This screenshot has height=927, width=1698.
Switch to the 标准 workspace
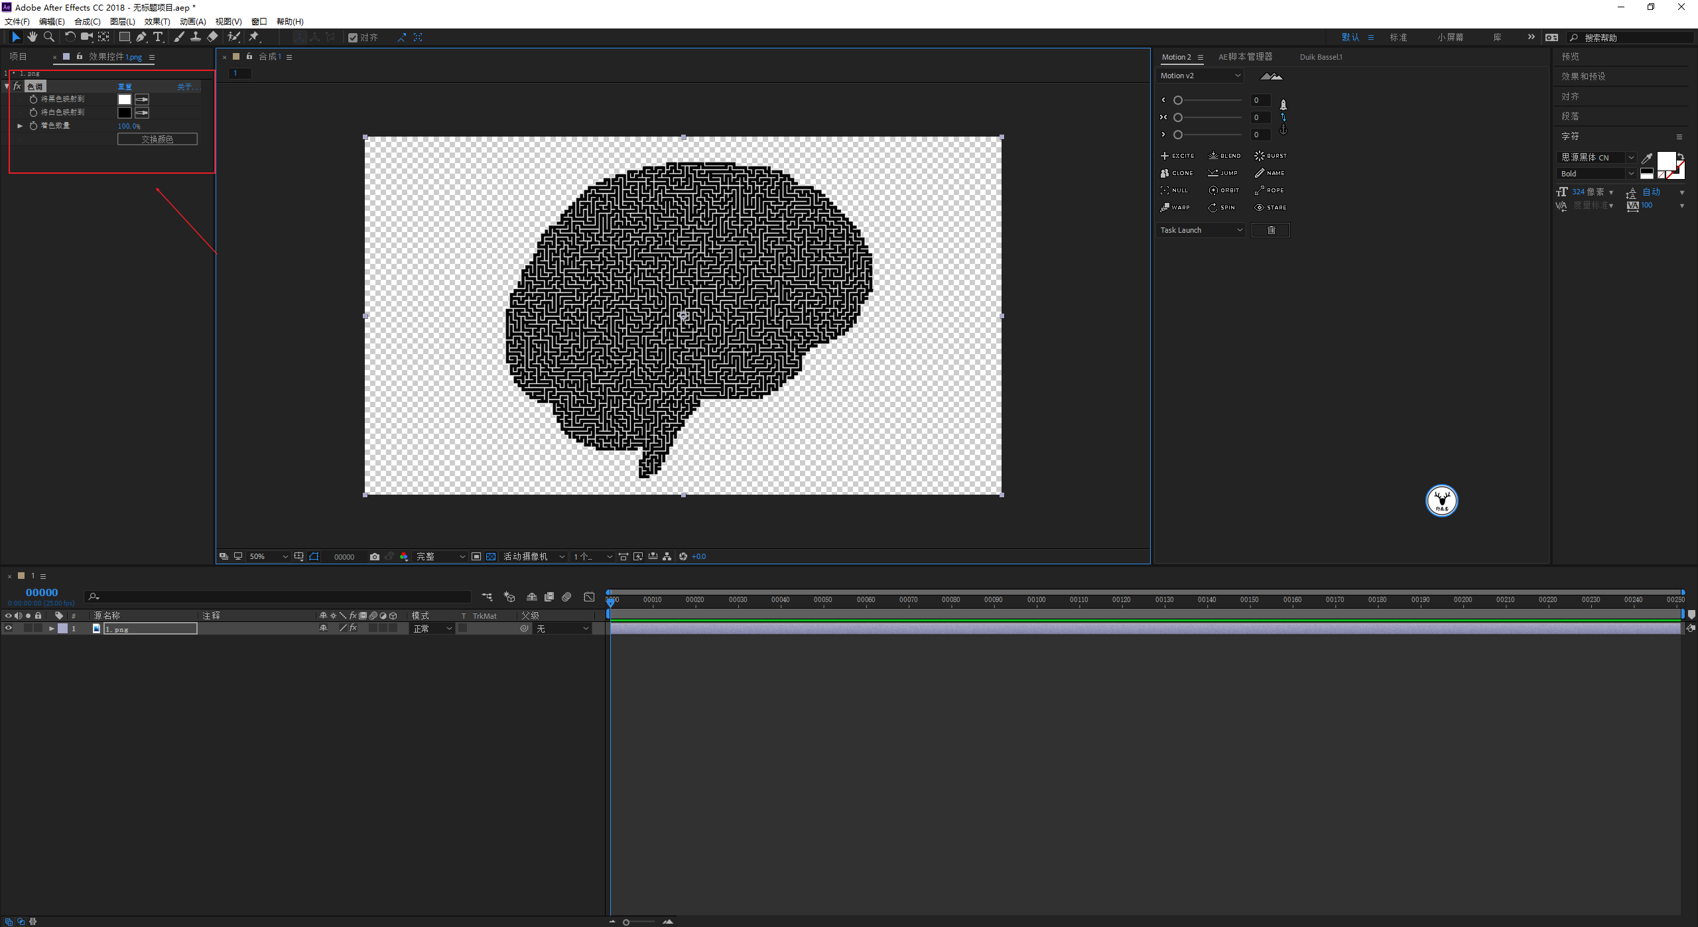[x=1398, y=37]
